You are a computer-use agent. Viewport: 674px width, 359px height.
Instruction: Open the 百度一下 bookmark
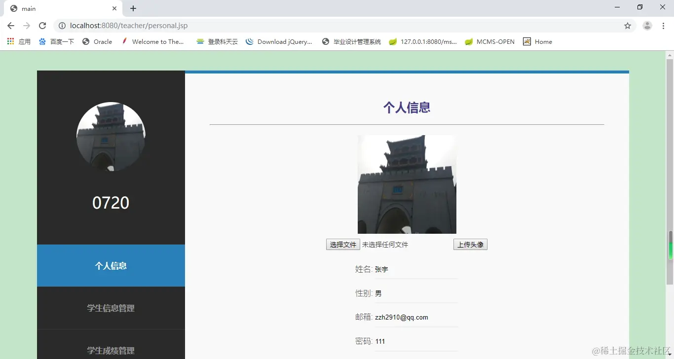coord(56,42)
